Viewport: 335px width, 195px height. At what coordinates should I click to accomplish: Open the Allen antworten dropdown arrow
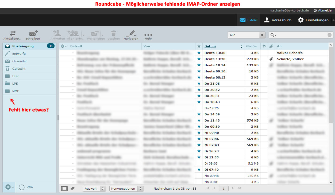point(83,35)
